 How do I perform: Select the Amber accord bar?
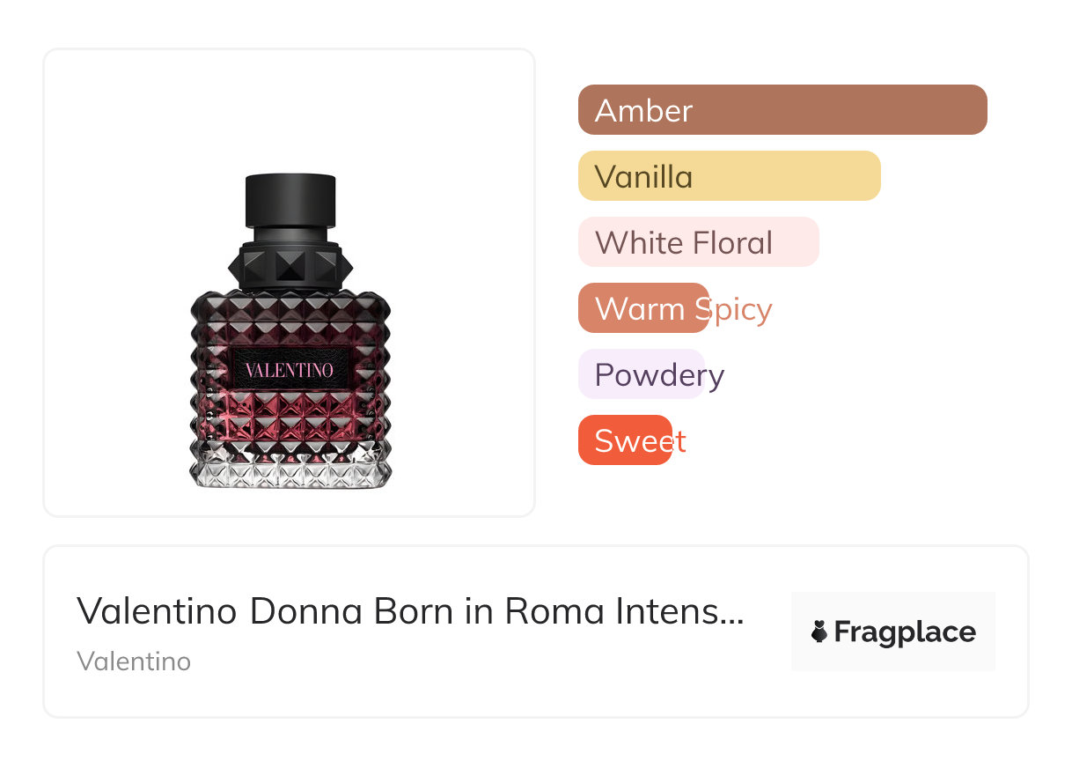point(782,110)
